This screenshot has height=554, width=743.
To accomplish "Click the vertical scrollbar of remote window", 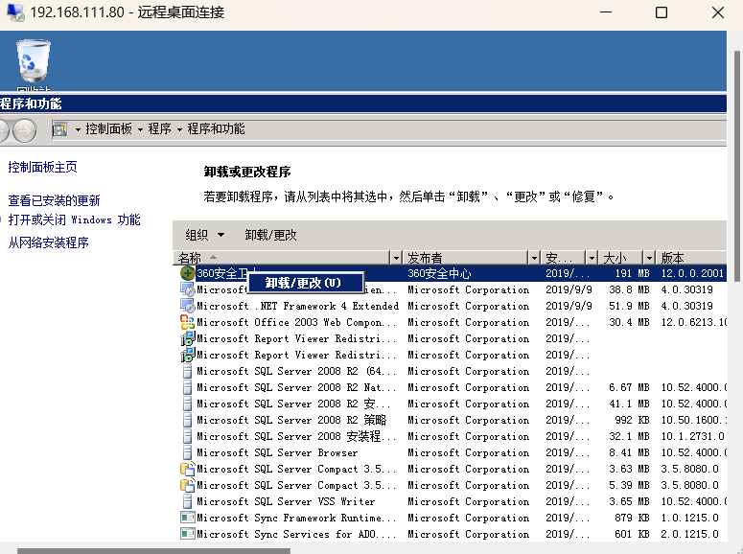I will click(x=737, y=166).
